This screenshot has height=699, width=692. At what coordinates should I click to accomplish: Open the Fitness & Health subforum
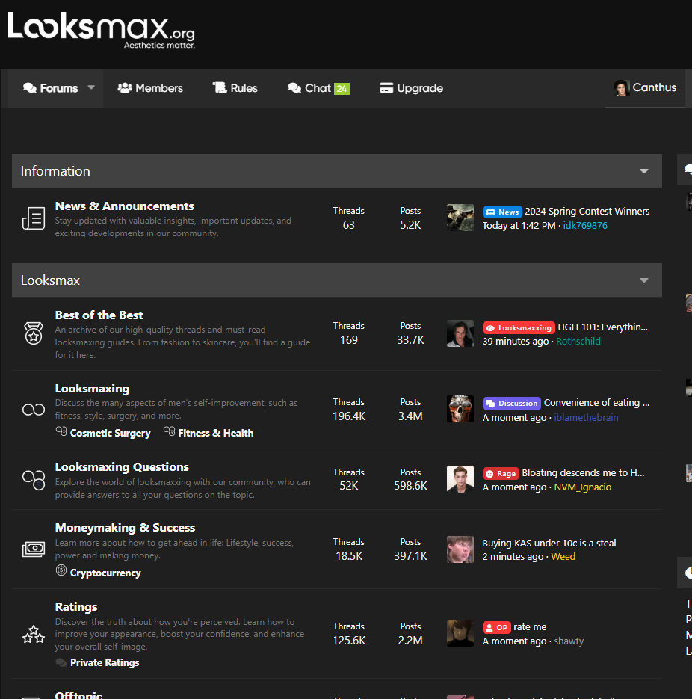point(216,433)
